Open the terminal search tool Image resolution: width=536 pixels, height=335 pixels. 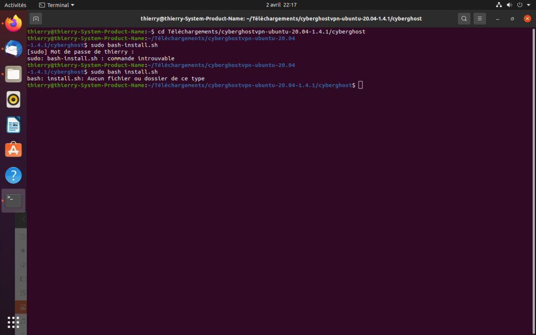coord(464,18)
